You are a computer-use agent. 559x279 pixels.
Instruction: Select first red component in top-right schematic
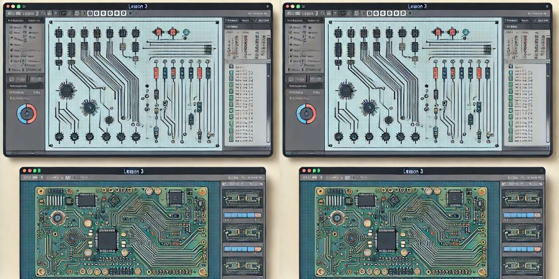(x=438, y=32)
